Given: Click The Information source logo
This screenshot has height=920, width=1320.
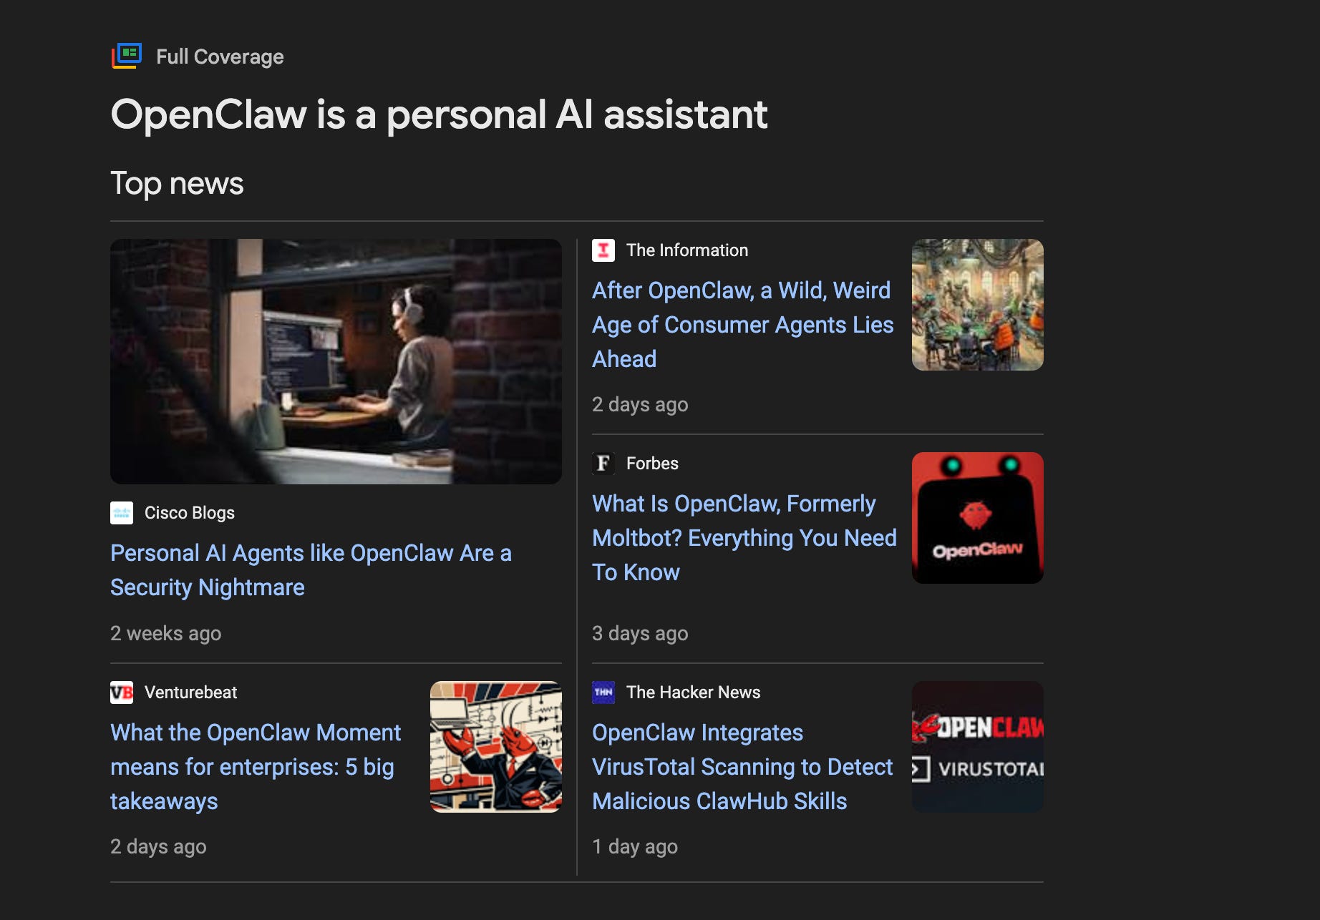Looking at the screenshot, I should point(603,250).
